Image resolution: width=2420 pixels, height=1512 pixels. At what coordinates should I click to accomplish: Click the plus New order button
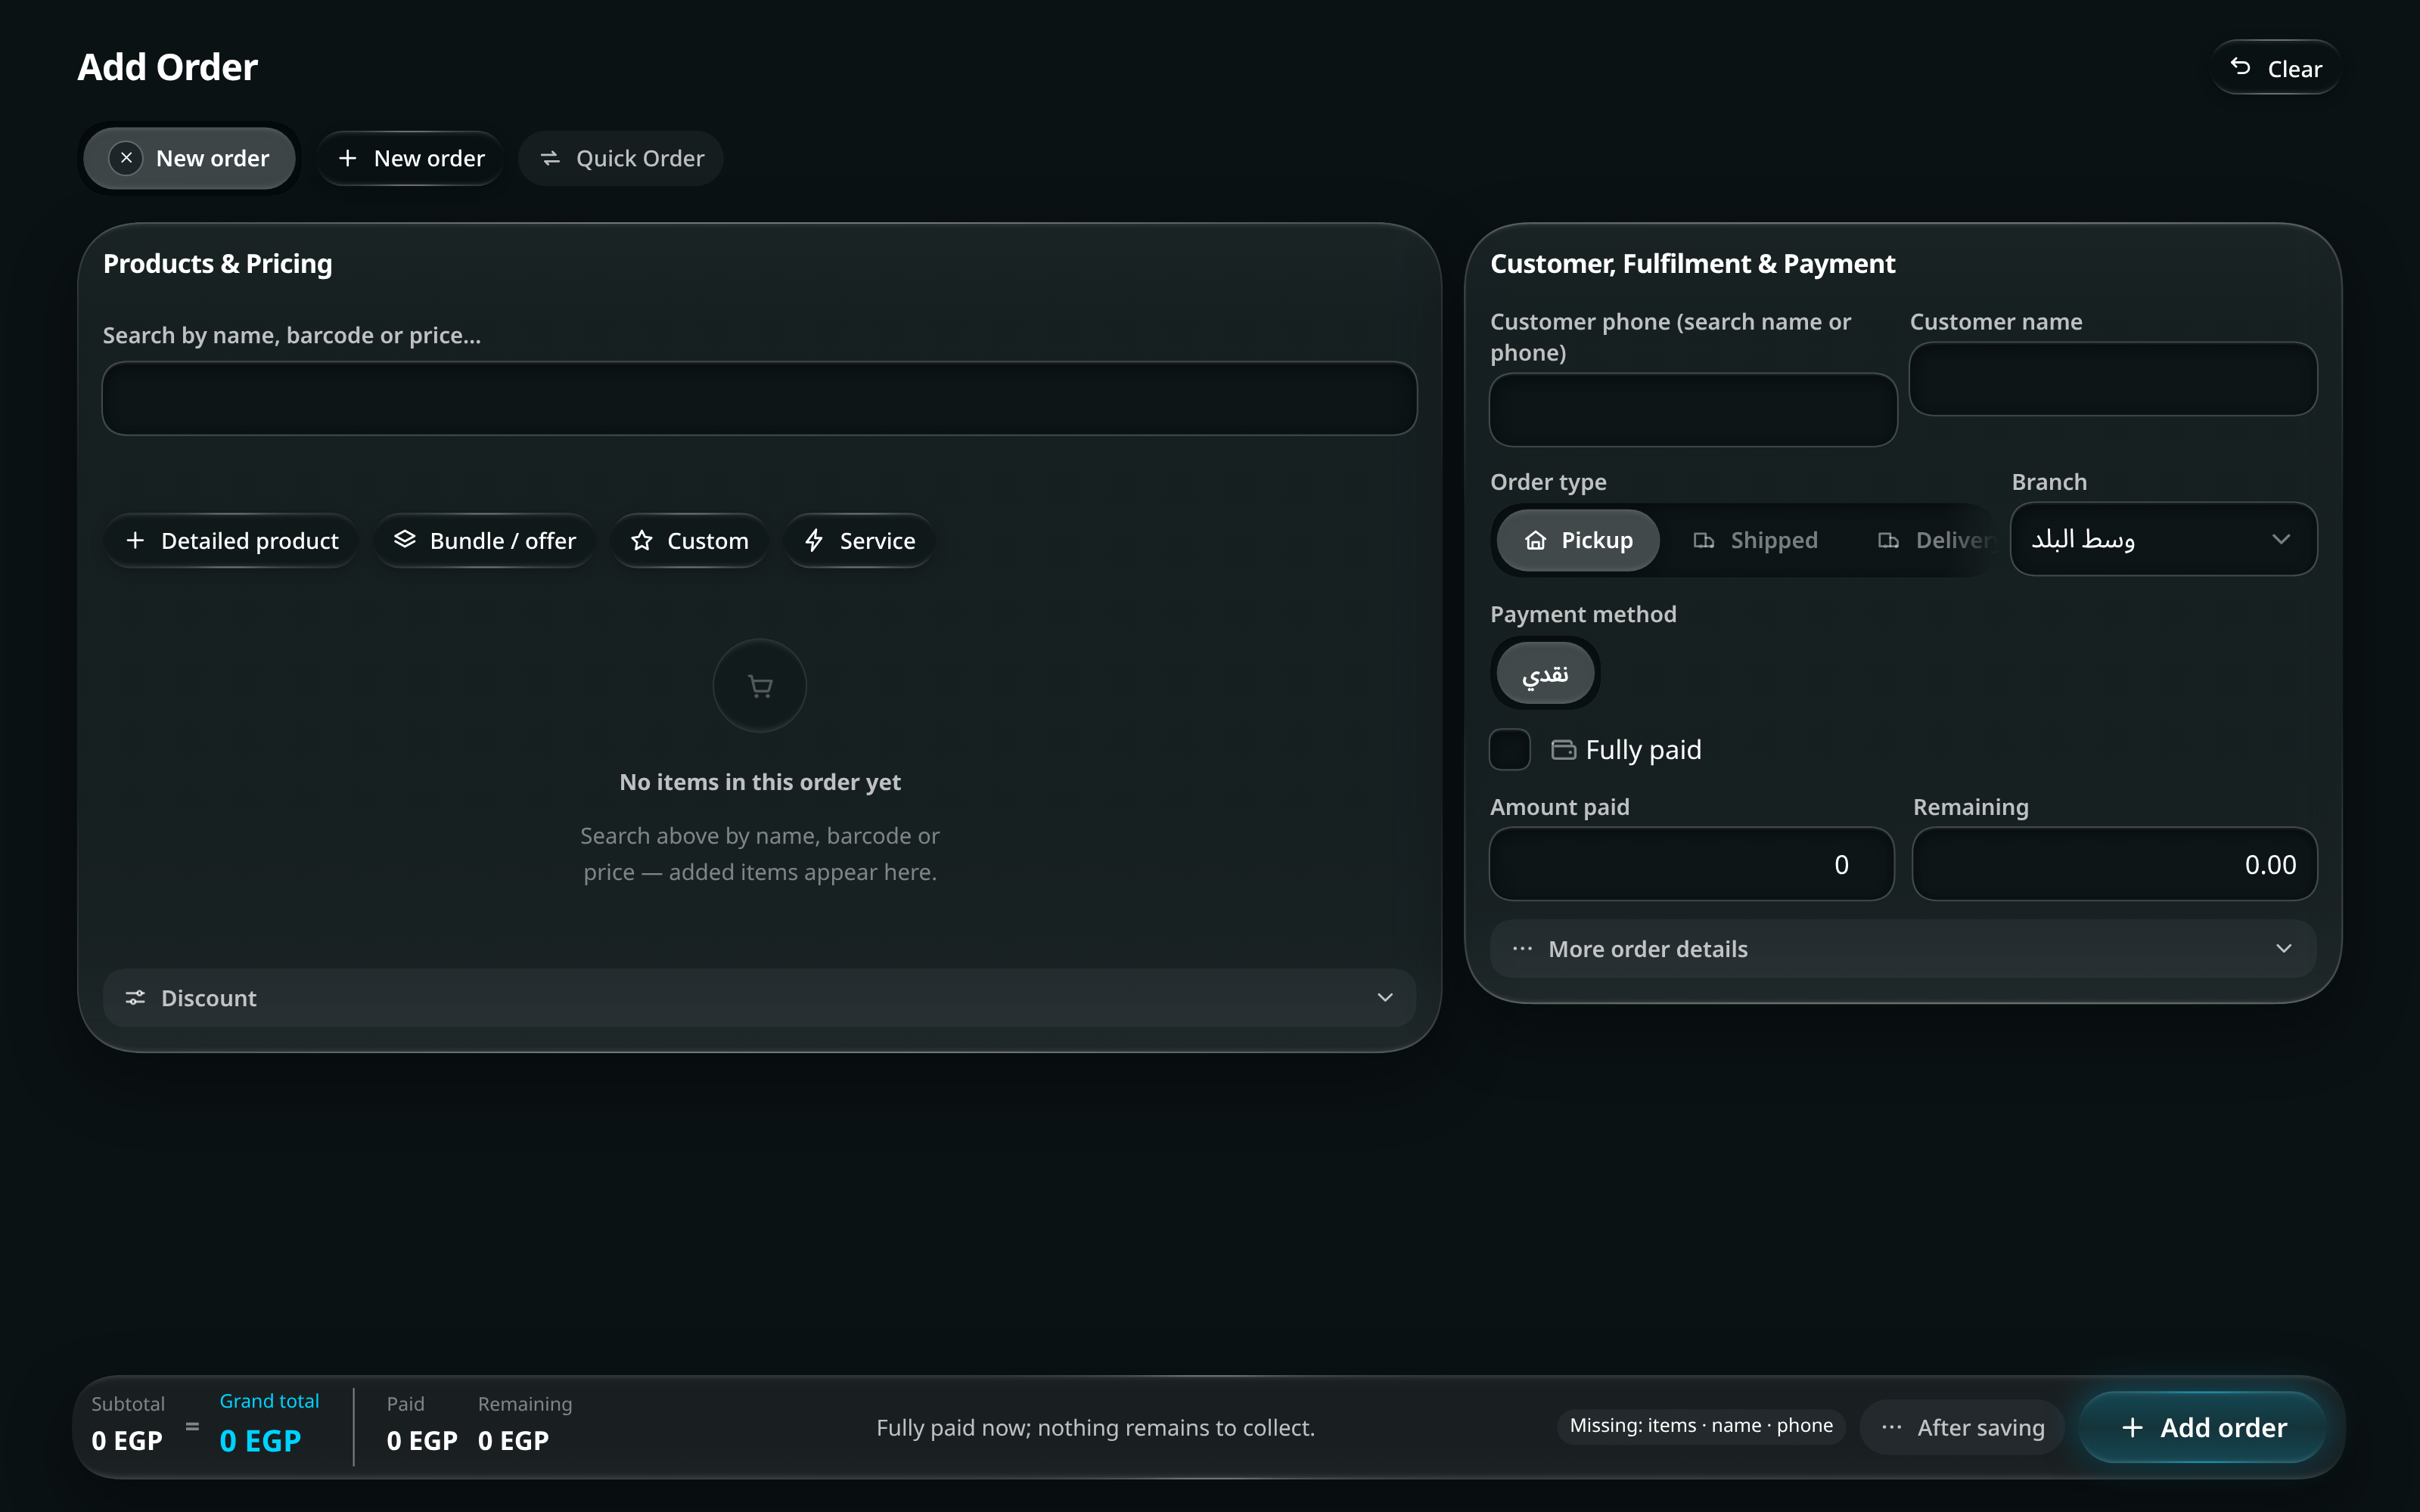pos(410,158)
